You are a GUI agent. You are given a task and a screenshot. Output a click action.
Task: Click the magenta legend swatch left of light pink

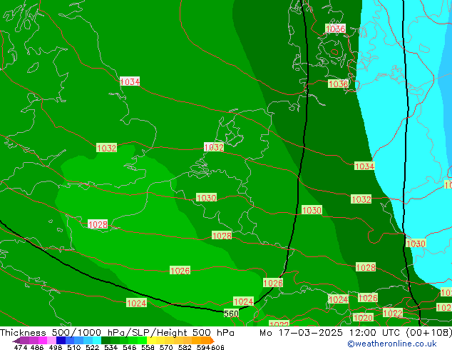tap(43, 341)
